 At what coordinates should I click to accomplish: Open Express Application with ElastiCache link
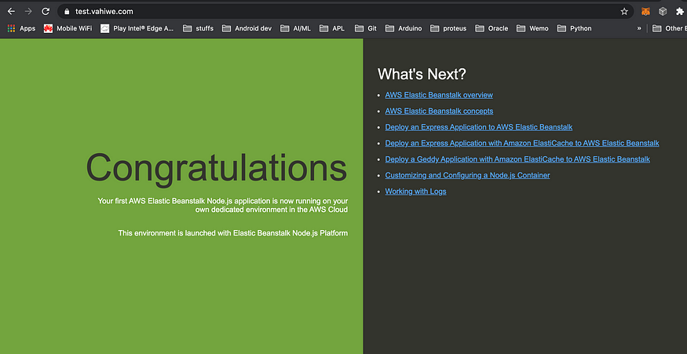(522, 144)
